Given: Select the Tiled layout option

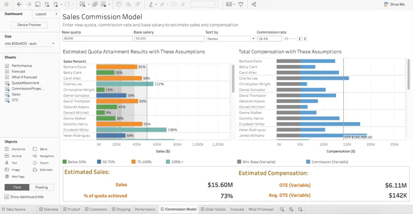Looking at the screenshot, I should coord(17,187).
